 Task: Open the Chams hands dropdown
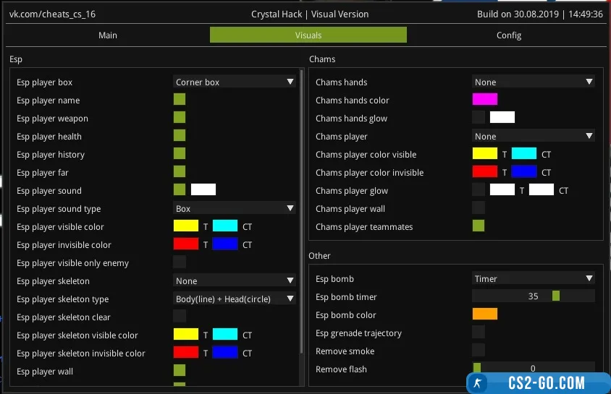[x=534, y=82]
